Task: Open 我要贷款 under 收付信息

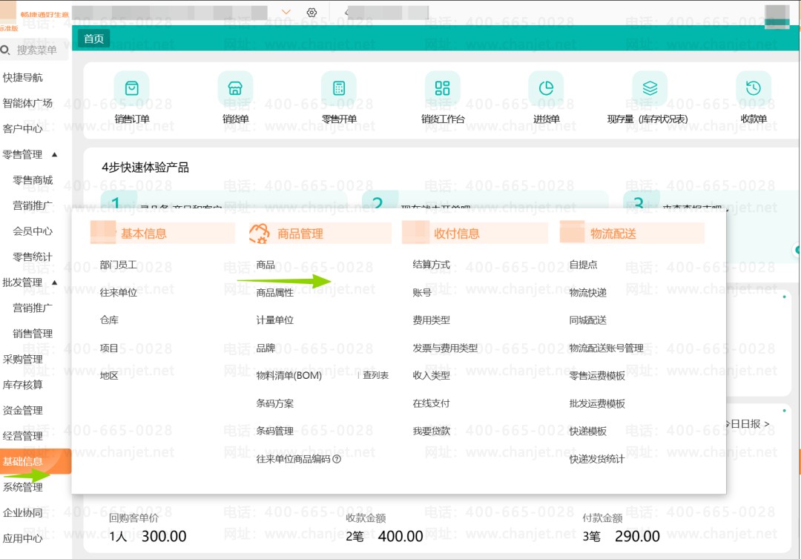Action: pyautogui.click(x=431, y=431)
